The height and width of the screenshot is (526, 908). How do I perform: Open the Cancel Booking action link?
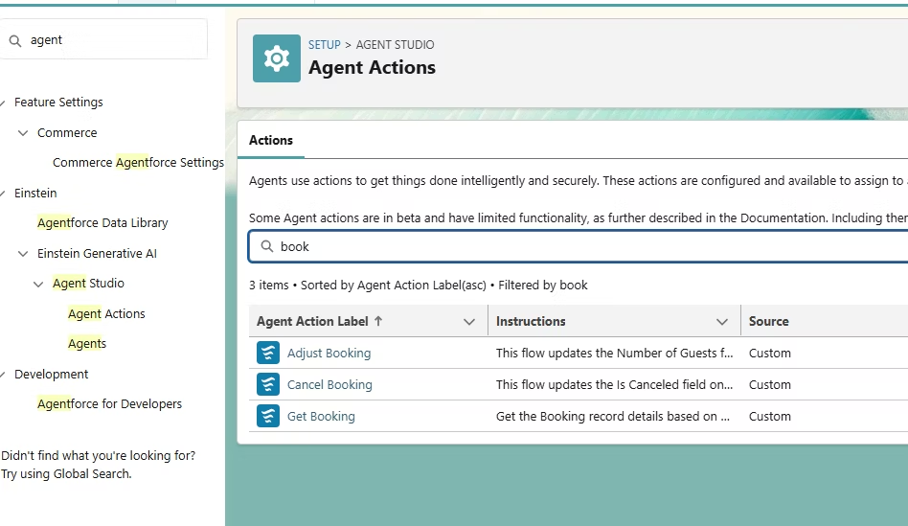point(329,384)
